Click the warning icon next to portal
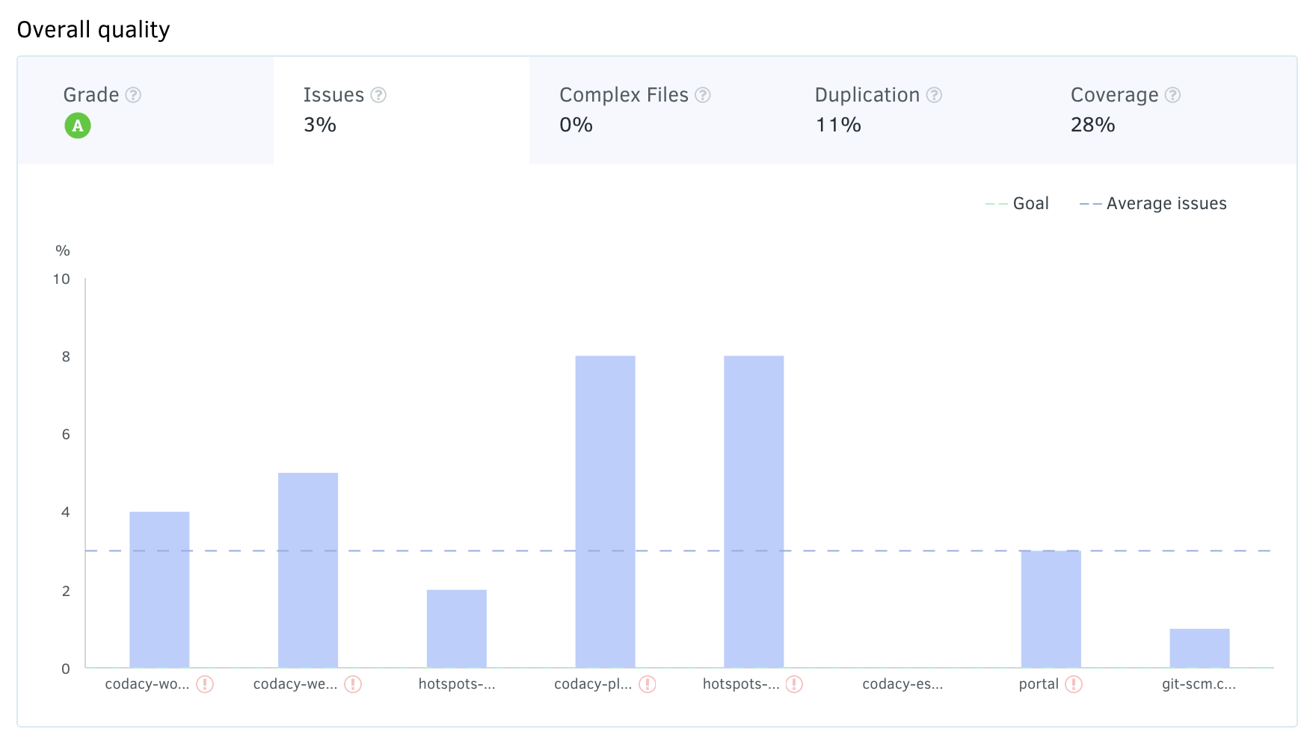 pos(1074,684)
